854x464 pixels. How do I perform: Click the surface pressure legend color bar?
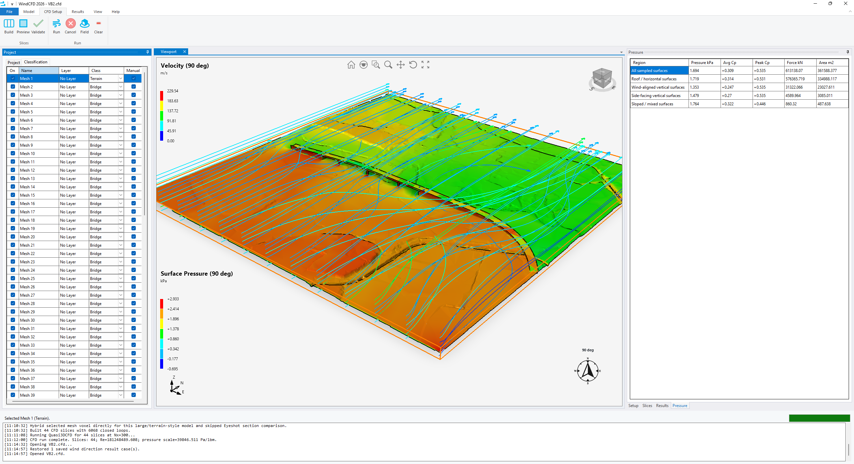point(161,334)
